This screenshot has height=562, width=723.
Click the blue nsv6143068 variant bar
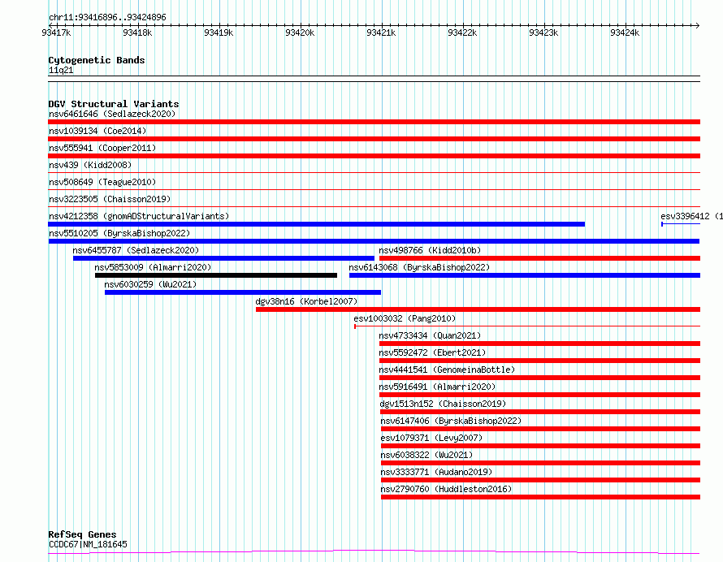pyautogui.click(x=525, y=275)
